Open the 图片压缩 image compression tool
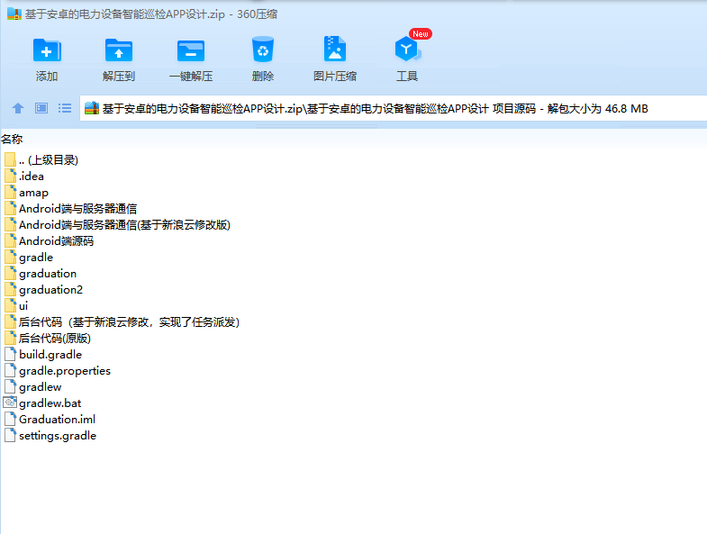This screenshot has width=707, height=534. click(334, 50)
